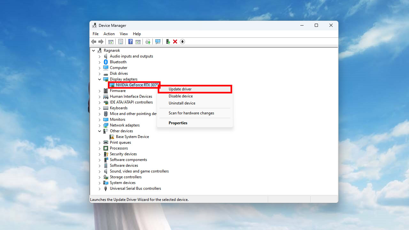Image resolution: width=409 pixels, height=230 pixels.
Task: Click the black down-arrow disable device icon
Action: [x=182, y=42]
